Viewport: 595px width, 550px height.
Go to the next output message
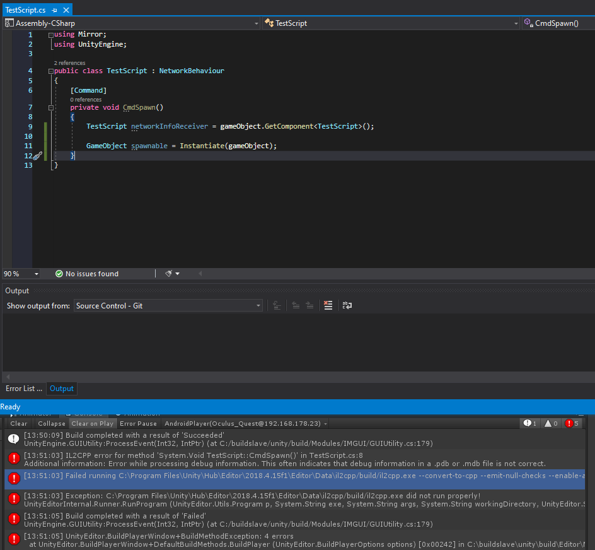[x=309, y=306]
